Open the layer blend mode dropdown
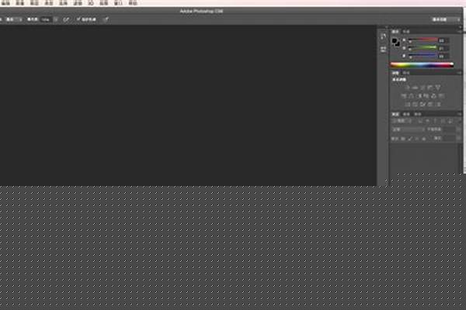The image size is (466, 310). click(407, 129)
